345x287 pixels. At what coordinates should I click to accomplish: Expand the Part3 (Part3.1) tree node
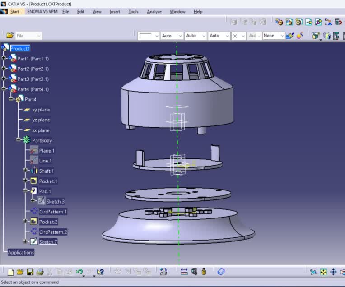[4, 78]
